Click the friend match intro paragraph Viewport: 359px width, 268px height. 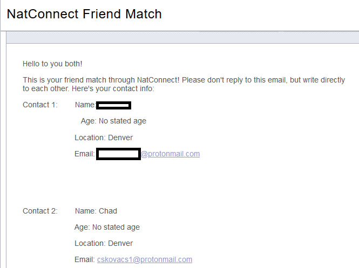(184, 84)
